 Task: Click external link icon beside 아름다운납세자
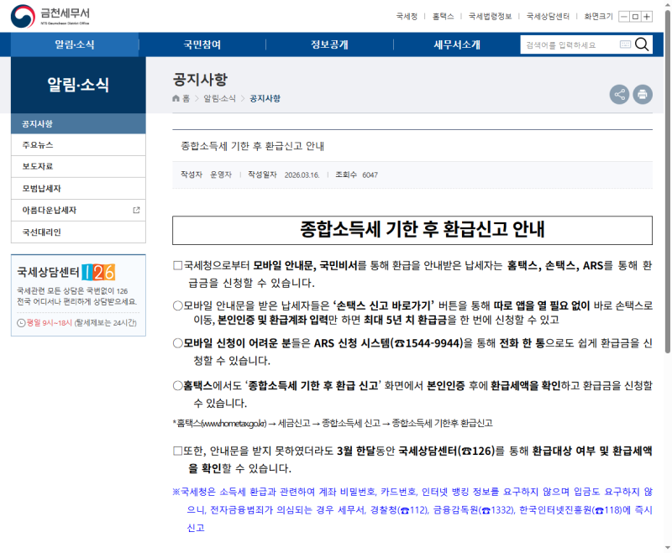[x=136, y=210]
